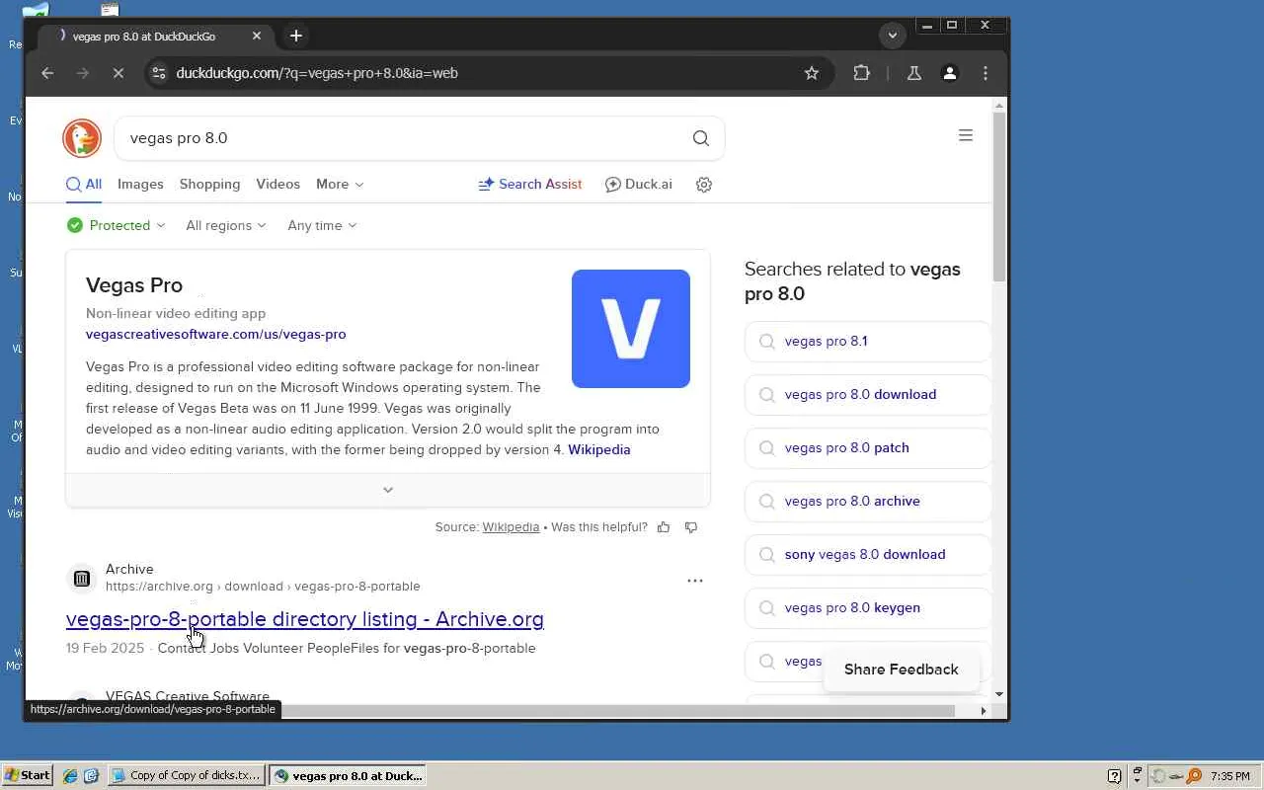Viewport: 1264px width, 790px height.
Task: Click the search magnifier icon in search box
Action: (701, 138)
